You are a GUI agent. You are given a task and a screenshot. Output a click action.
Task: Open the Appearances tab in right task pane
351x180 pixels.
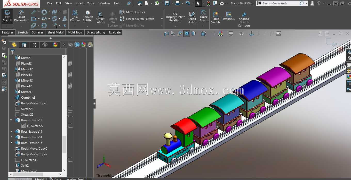click(x=349, y=77)
